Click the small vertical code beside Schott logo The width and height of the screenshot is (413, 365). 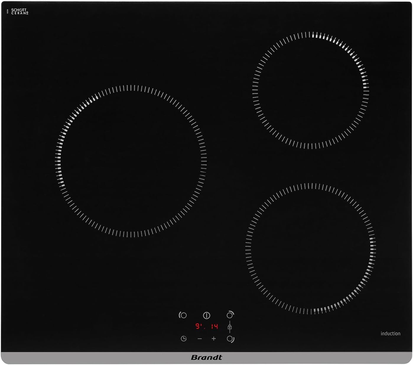pos(7,11)
